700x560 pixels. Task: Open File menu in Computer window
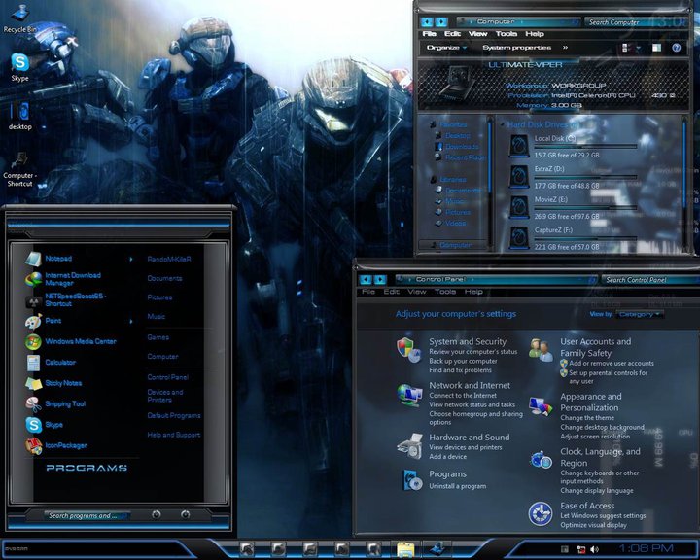[x=430, y=34]
